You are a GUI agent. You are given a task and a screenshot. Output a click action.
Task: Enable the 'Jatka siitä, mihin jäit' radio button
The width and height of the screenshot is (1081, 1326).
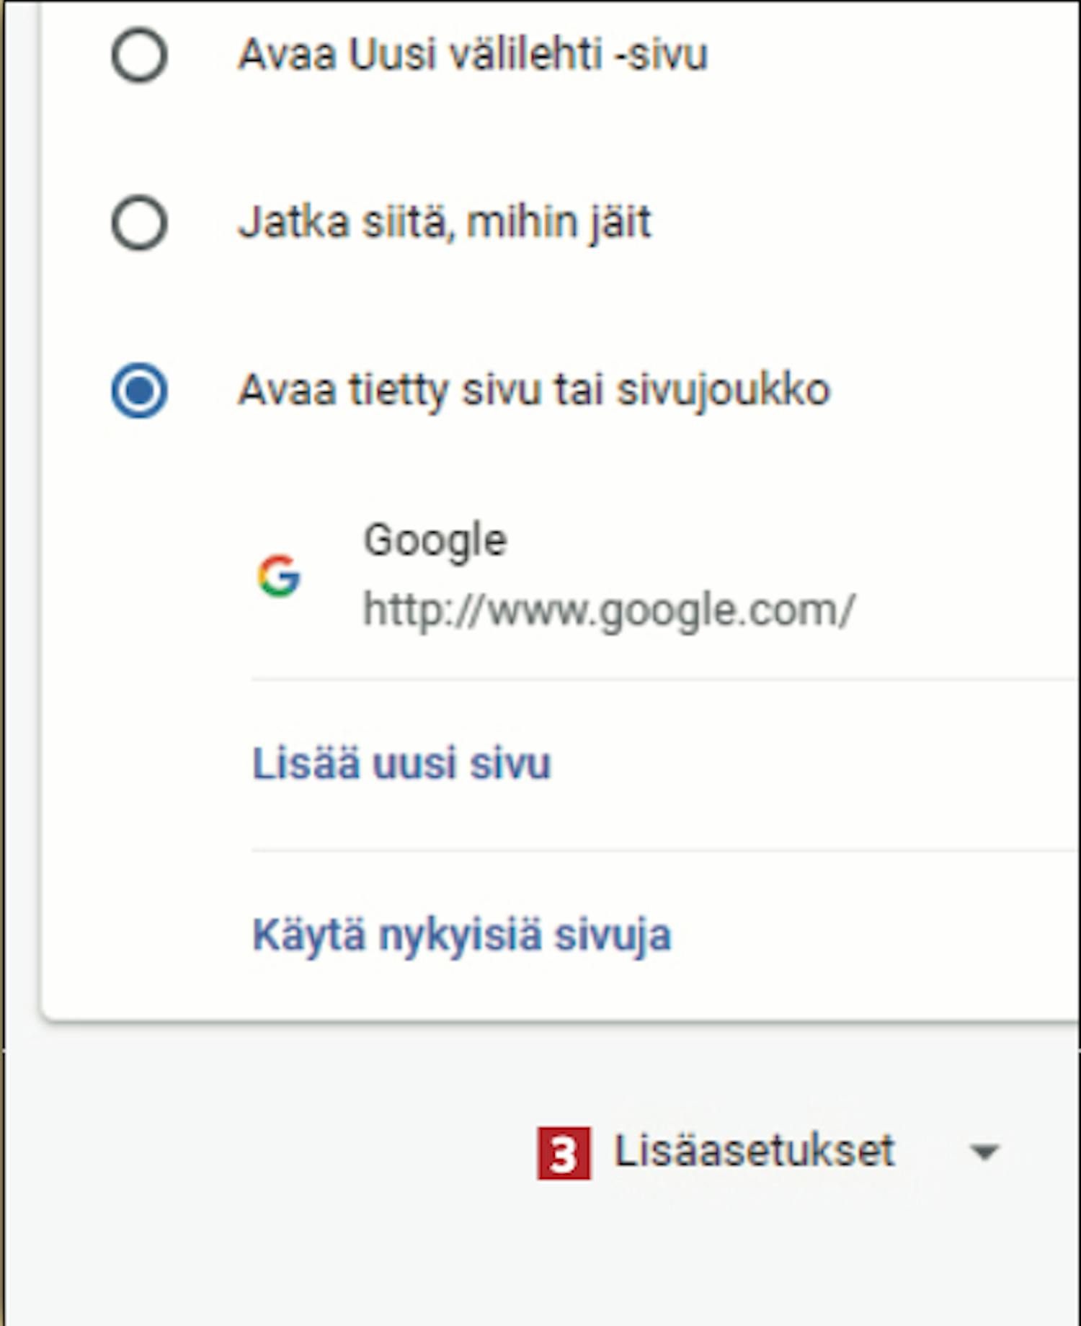tap(140, 223)
